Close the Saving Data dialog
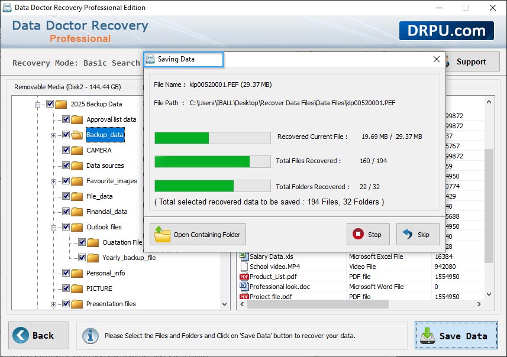Image resolution: width=507 pixels, height=357 pixels. [x=437, y=59]
